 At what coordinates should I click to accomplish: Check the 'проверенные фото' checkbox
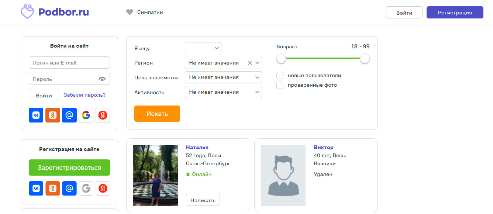[280, 85]
